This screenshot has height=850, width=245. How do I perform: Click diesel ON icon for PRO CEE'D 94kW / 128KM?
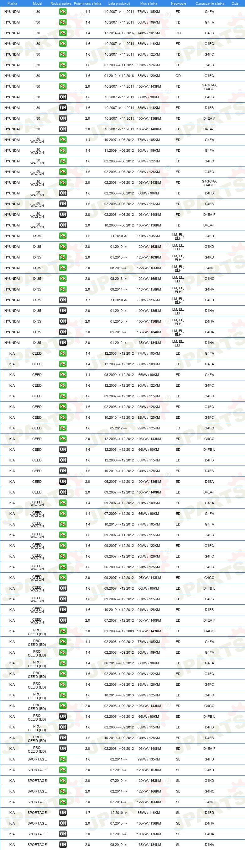[x=63, y=738]
